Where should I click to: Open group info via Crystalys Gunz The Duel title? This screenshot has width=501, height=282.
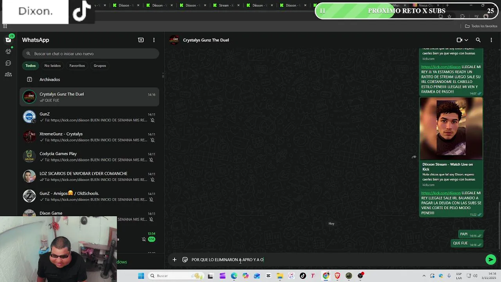(206, 40)
